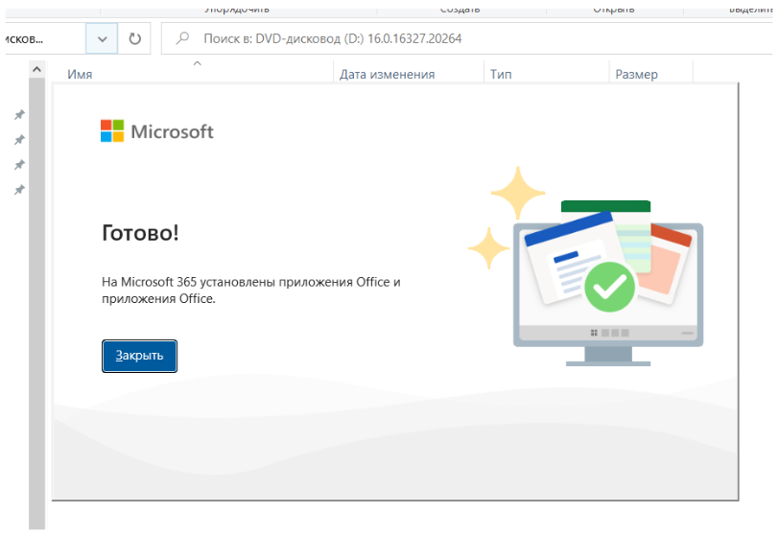Screen dimensions: 779x535
Task: Sort by Дата изменения column header
Action: tap(387, 75)
